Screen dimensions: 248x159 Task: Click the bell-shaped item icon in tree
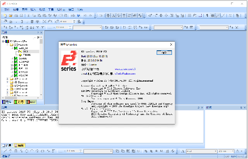point(20,55)
